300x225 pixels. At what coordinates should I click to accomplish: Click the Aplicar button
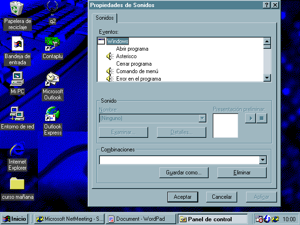click(x=262, y=197)
